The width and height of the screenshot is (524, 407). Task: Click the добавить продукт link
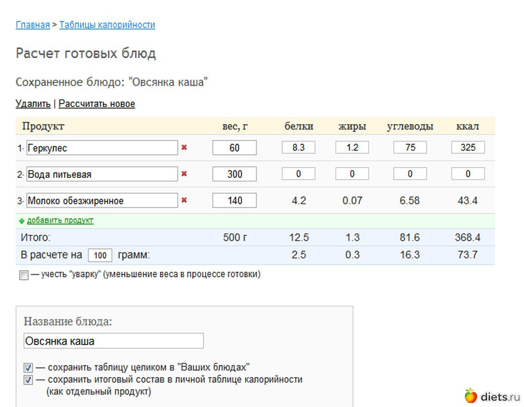tap(60, 221)
